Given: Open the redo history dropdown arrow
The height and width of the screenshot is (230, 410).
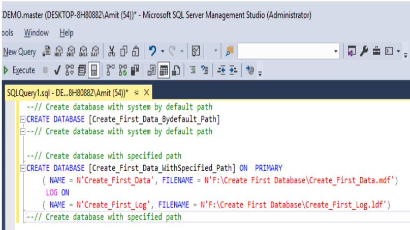Looking at the screenshot, I should [x=182, y=51].
